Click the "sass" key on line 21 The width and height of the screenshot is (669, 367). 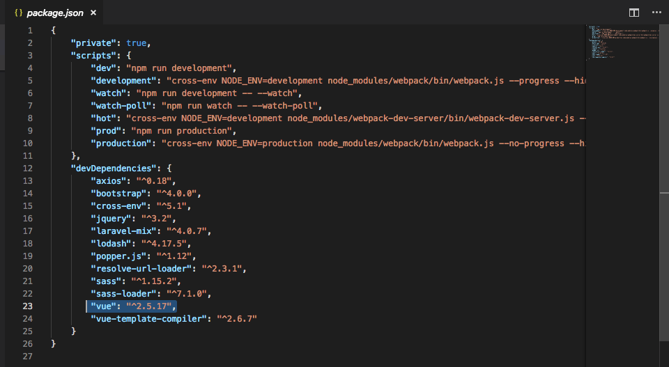106,281
